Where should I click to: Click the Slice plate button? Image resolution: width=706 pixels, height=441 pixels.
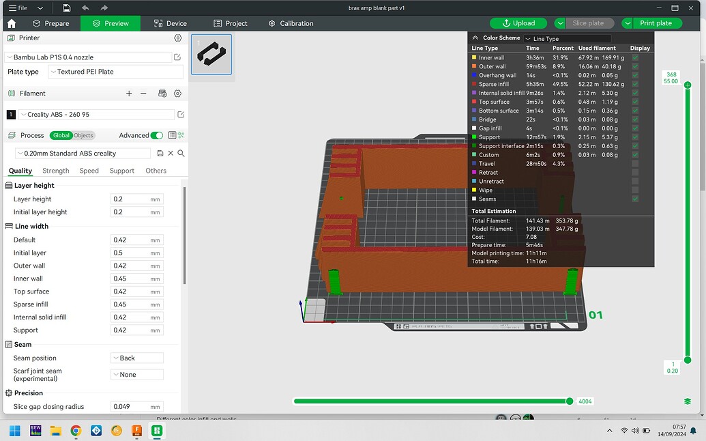589,23
